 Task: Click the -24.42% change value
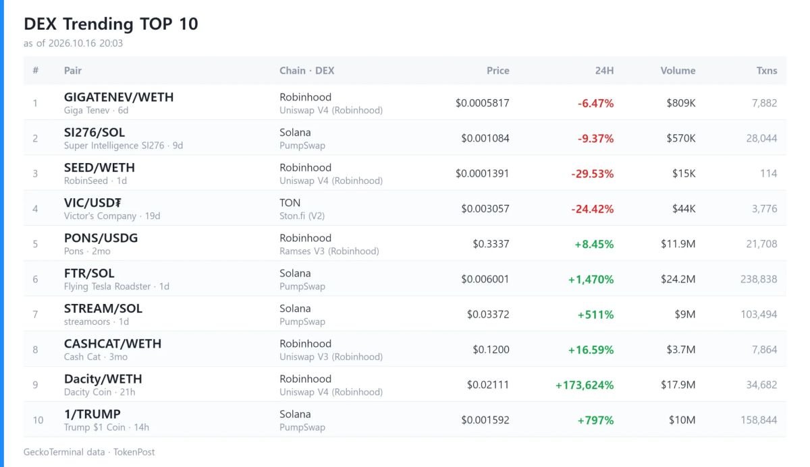click(x=593, y=209)
